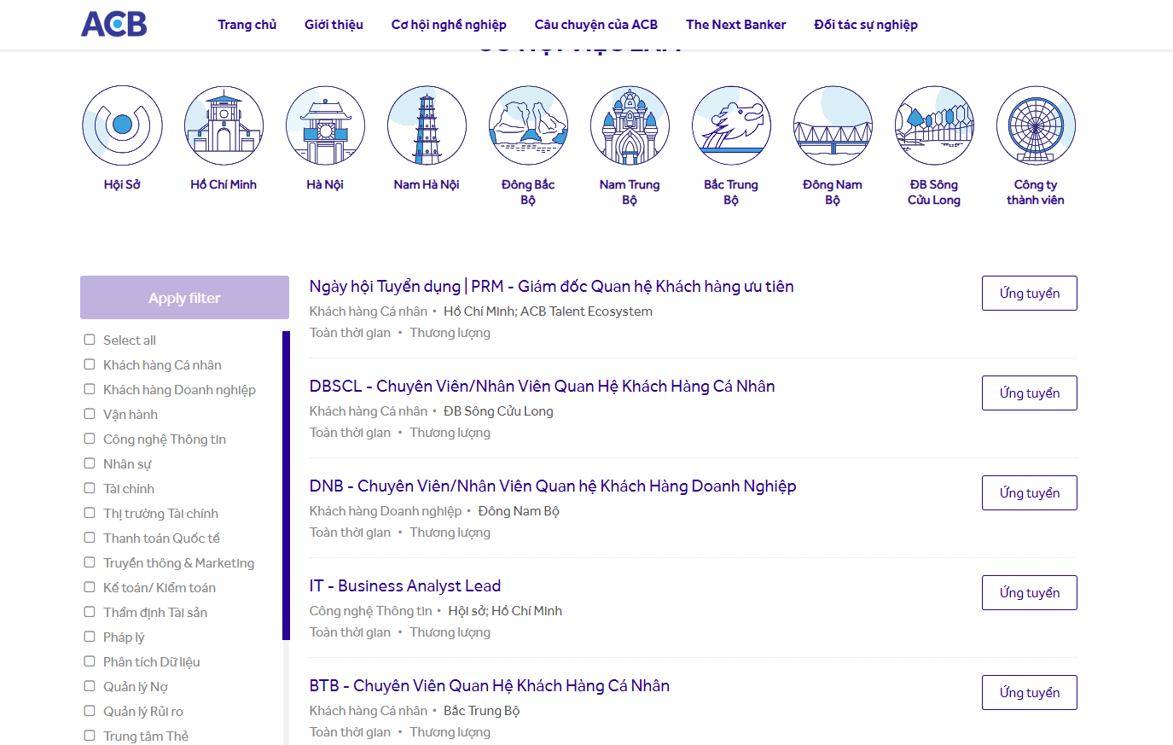Image resolution: width=1173 pixels, height=745 pixels.
Task: Select the Đông Nam Bộ bridge icon
Action: click(x=833, y=125)
